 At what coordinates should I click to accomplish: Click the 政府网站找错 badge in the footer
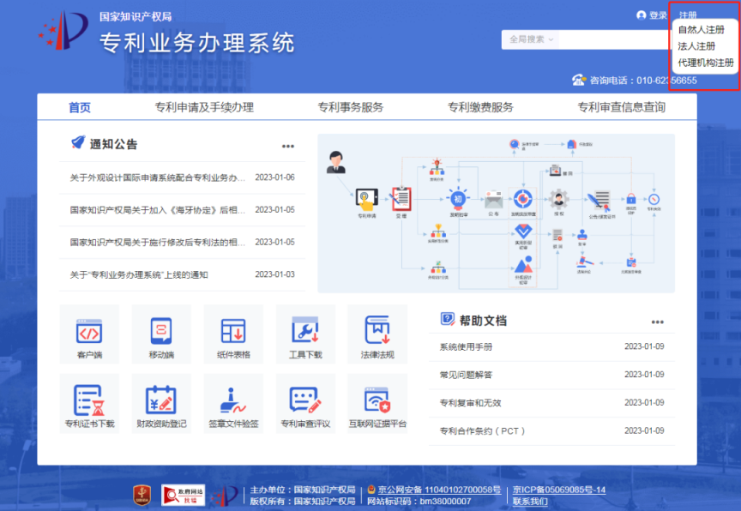point(183,496)
